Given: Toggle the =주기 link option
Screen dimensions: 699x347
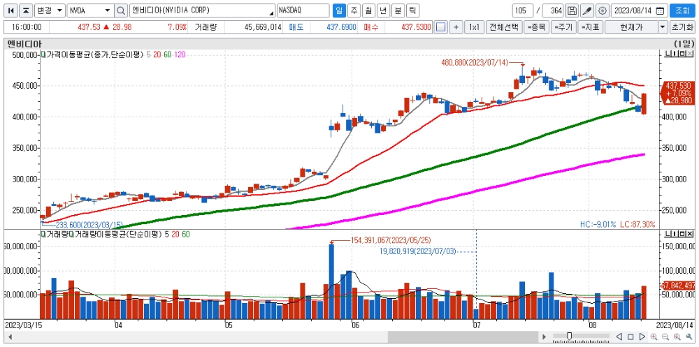Looking at the screenshot, I should (x=564, y=27).
